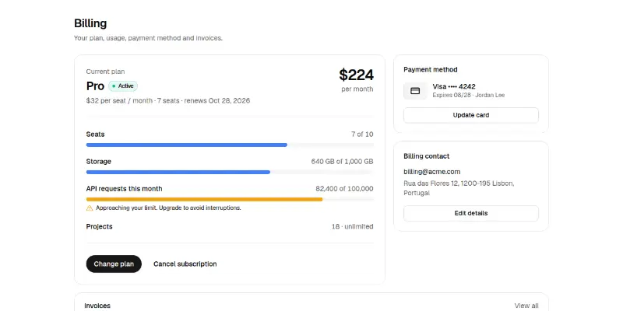Click the warning triangle icon near limit notice
The height and width of the screenshot is (311, 623).
tap(90, 208)
